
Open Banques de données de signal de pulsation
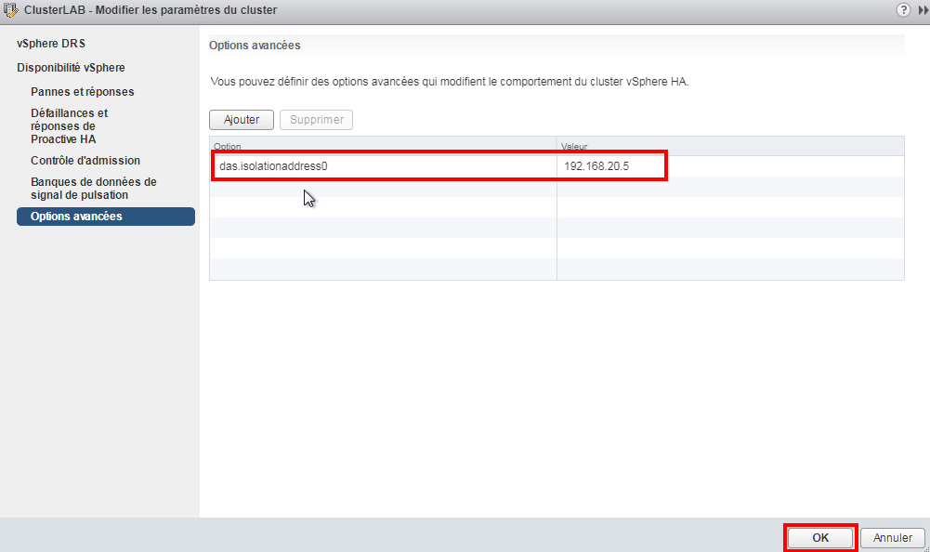pos(94,188)
